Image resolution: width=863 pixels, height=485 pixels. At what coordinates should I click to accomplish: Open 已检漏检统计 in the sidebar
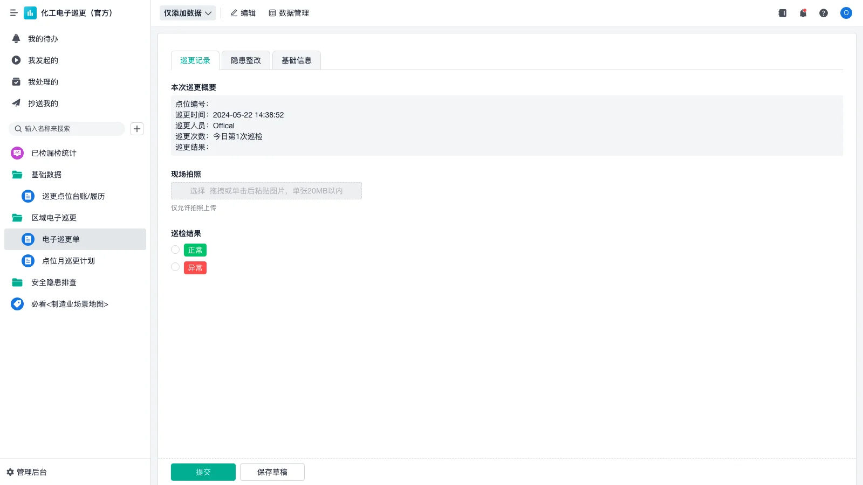tap(53, 153)
